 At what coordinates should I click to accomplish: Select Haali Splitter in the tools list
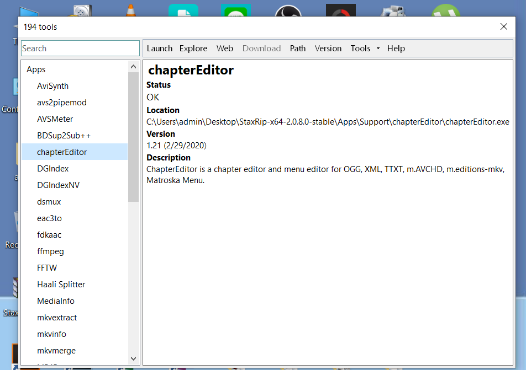pyautogui.click(x=61, y=285)
